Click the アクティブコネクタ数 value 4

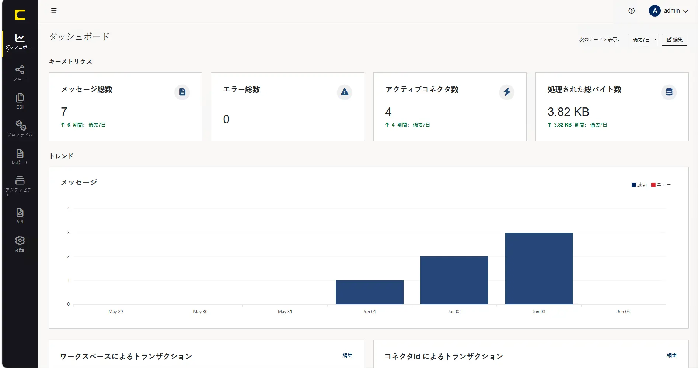click(388, 112)
